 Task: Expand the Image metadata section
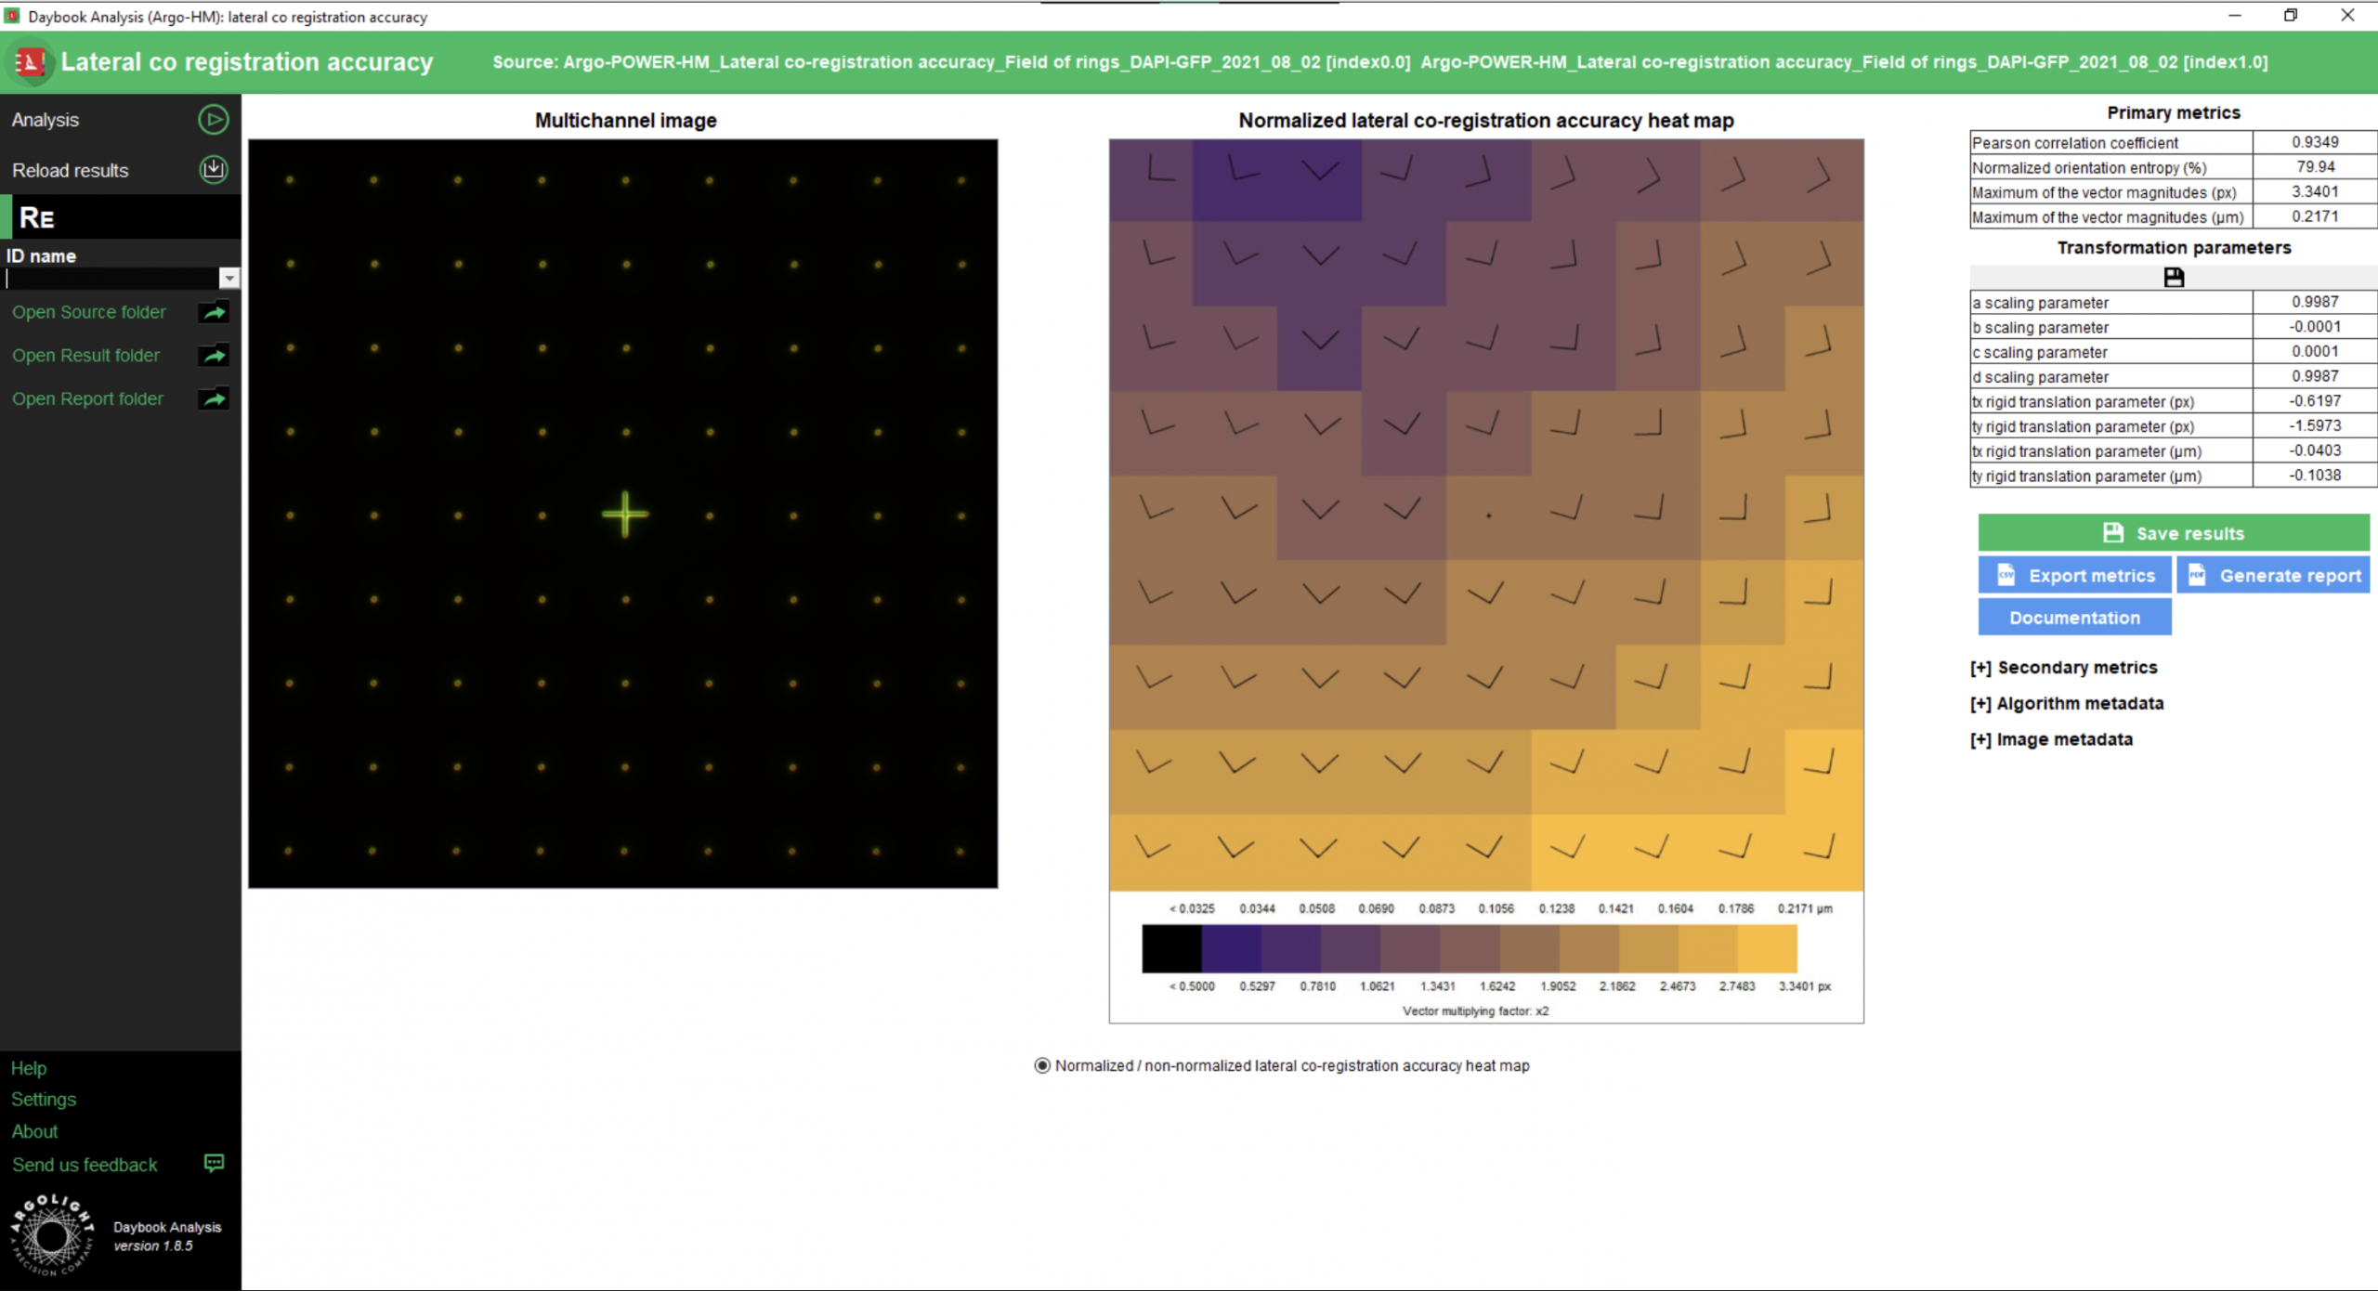click(2051, 740)
